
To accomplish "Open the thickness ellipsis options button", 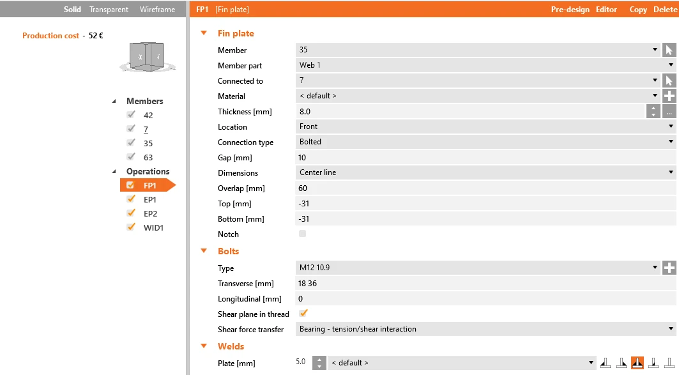I will coord(669,111).
